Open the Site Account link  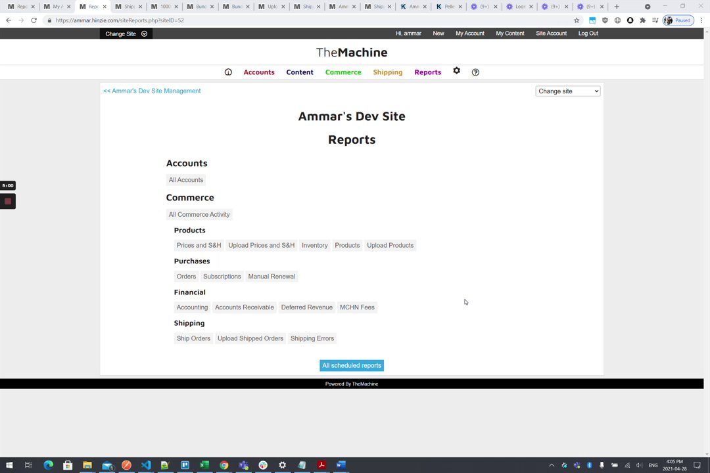pos(551,34)
